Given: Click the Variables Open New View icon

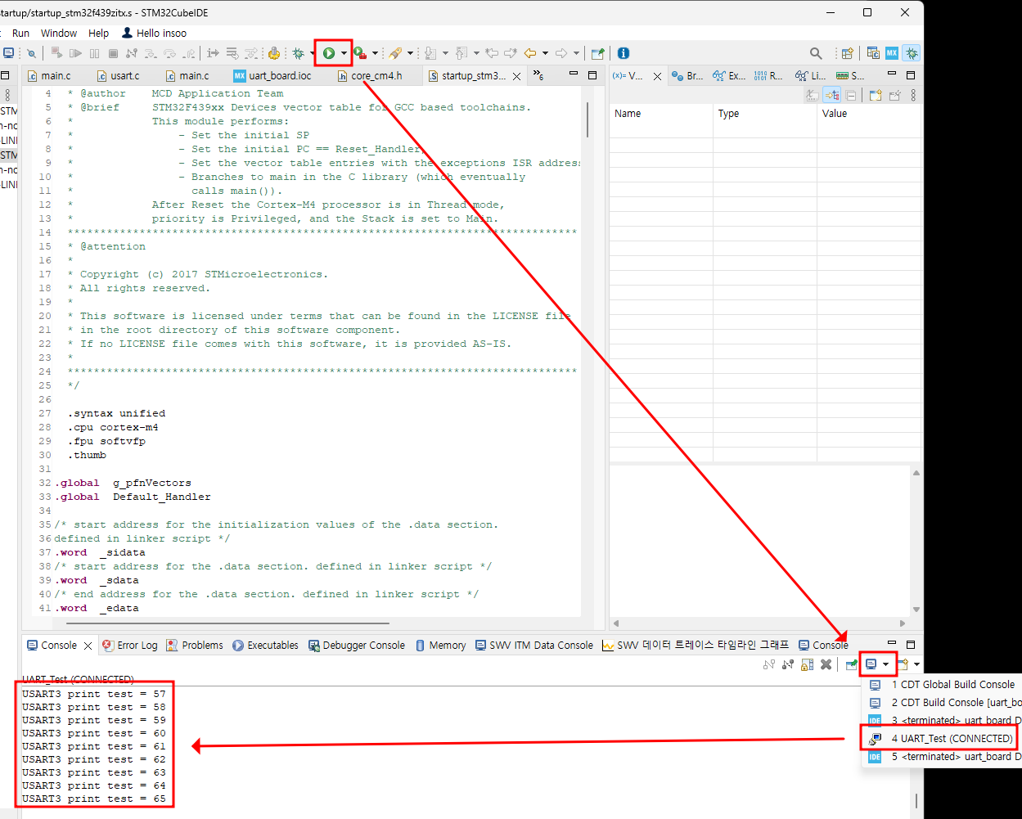Looking at the screenshot, I should pos(875,95).
